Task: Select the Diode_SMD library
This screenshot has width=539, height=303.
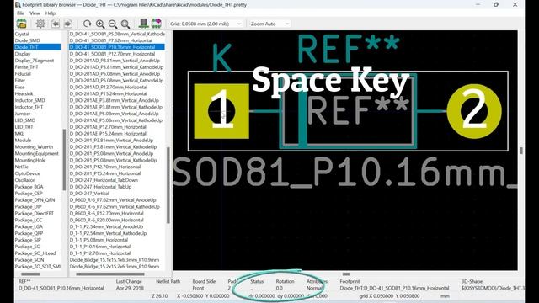Action: pyautogui.click(x=28, y=40)
